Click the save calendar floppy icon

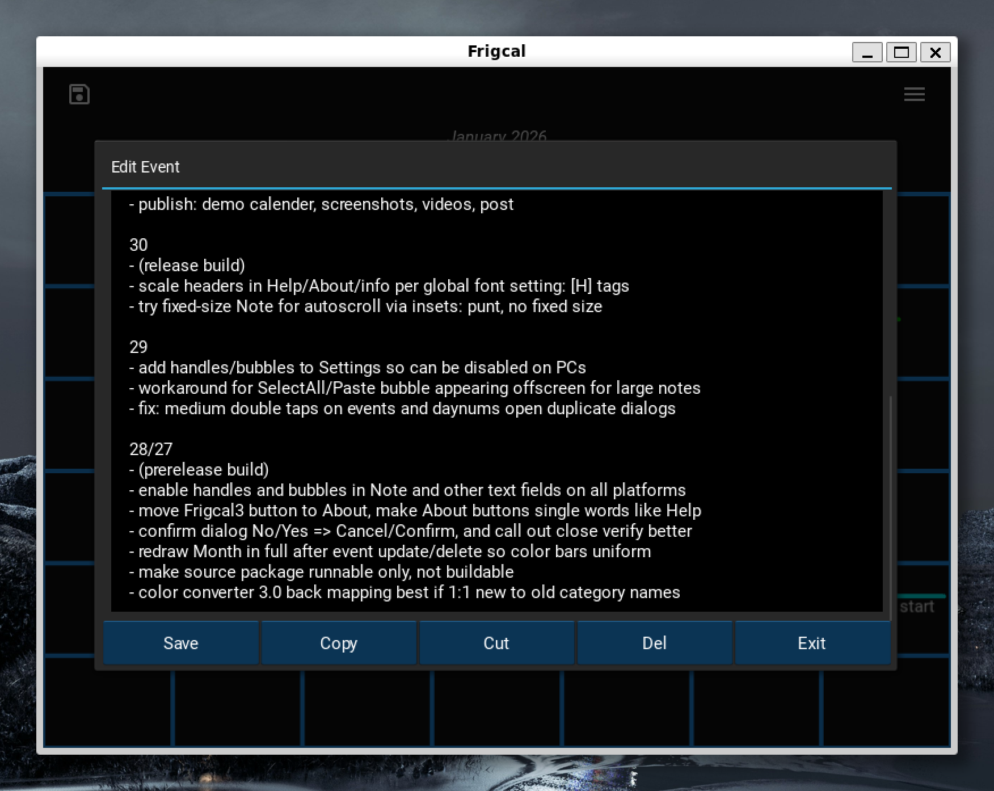[79, 94]
